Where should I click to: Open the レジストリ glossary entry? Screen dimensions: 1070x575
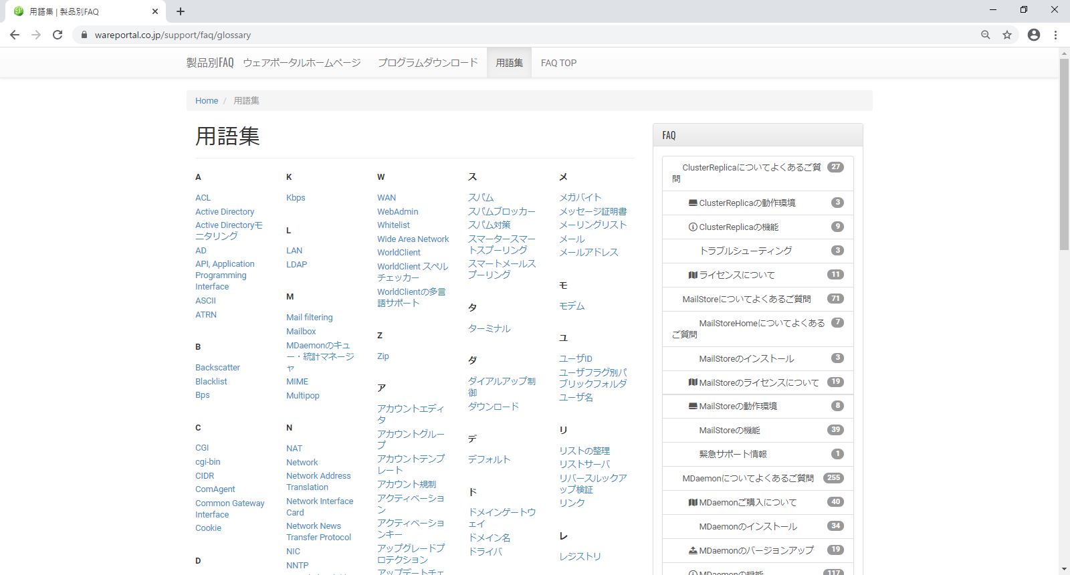580,556
